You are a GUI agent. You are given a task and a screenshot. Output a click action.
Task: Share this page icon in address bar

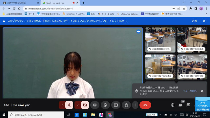pyautogui.click(x=179, y=9)
